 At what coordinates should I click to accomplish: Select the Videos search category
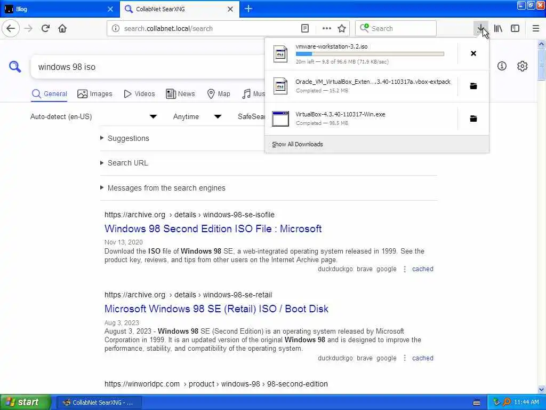[139, 94]
